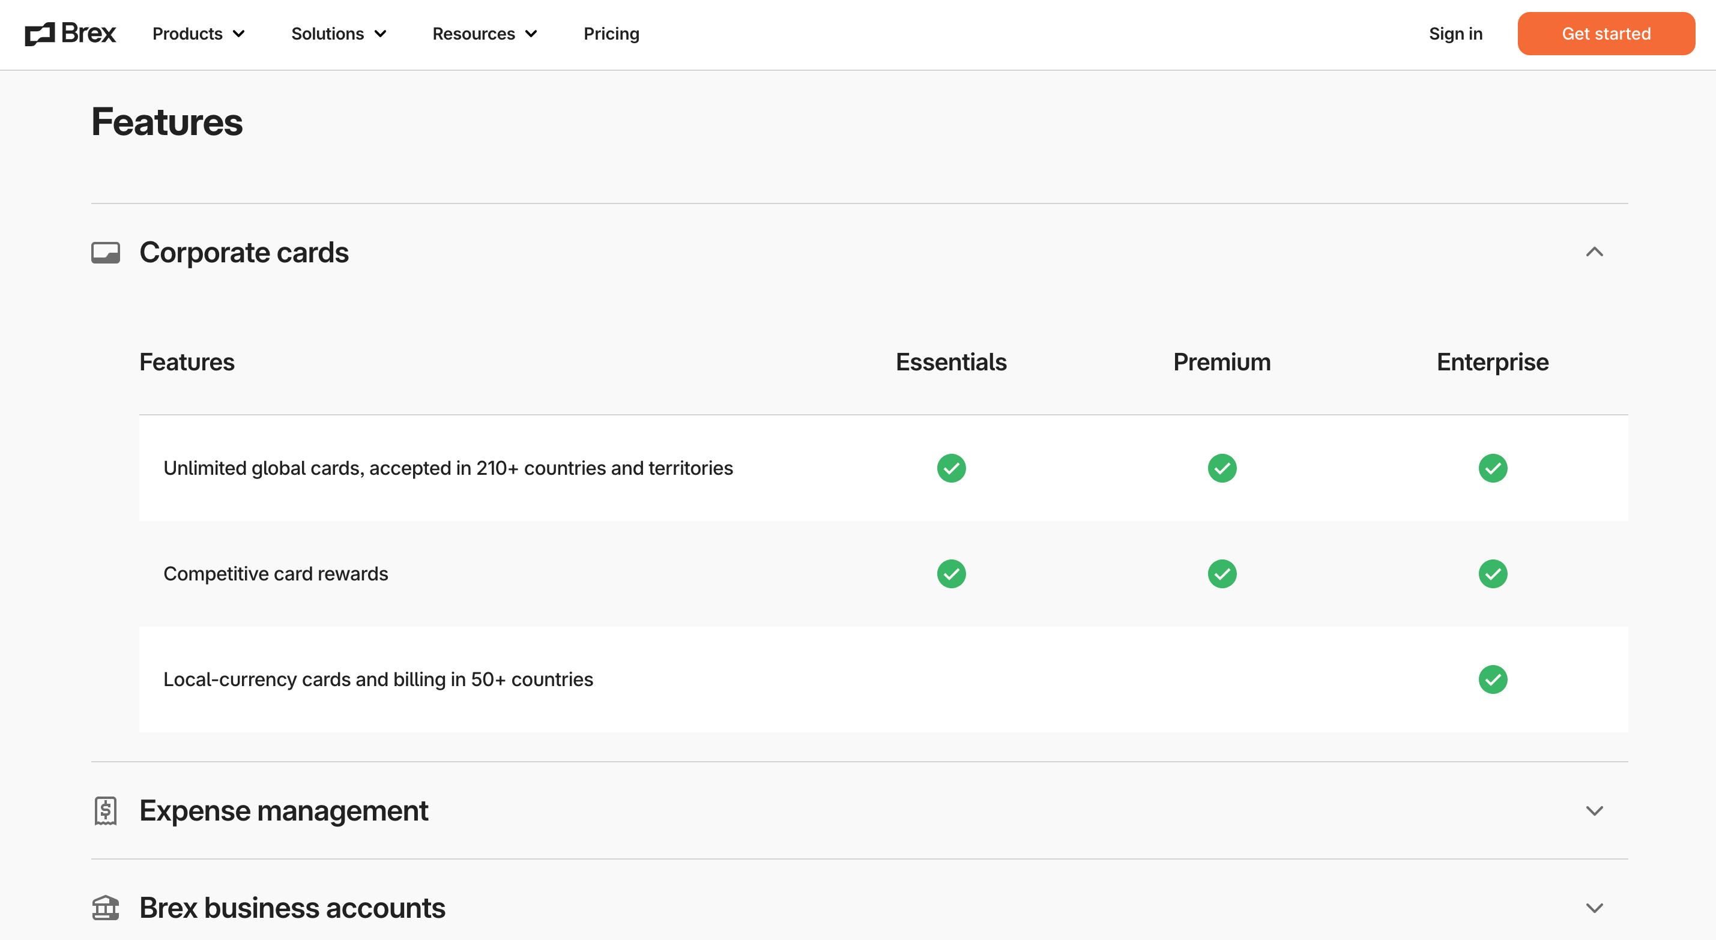Select Enterprise checkmark for competitive card rewards
This screenshot has height=940, width=1716.
pyautogui.click(x=1493, y=574)
